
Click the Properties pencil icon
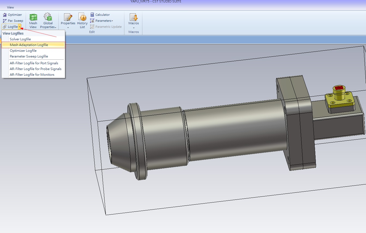click(x=68, y=17)
